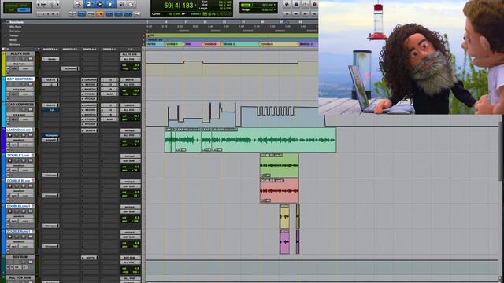The width and height of the screenshot is (504, 283).
Task: Select the INTRO marker
Action: [155, 44]
